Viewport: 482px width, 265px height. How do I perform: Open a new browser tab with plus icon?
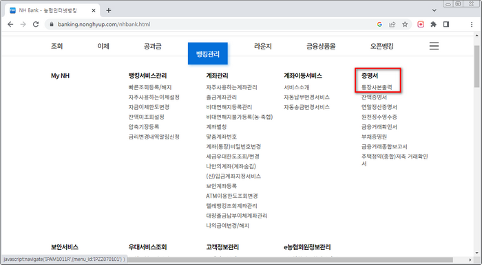[x=109, y=10]
